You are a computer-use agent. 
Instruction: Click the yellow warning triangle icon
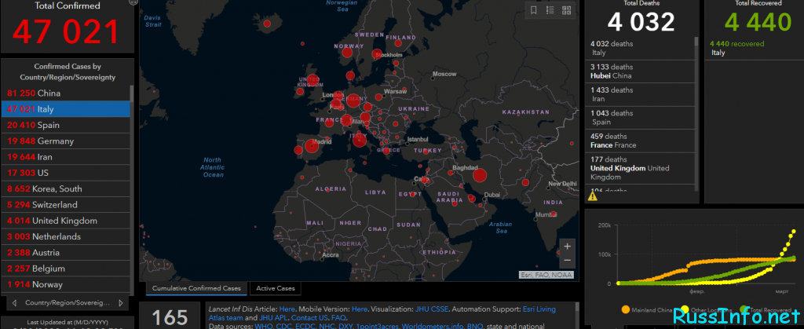(x=593, y=196)
